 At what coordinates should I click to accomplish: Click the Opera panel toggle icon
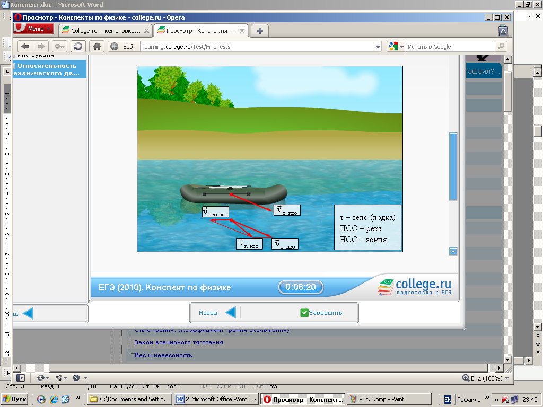[21, 378]
